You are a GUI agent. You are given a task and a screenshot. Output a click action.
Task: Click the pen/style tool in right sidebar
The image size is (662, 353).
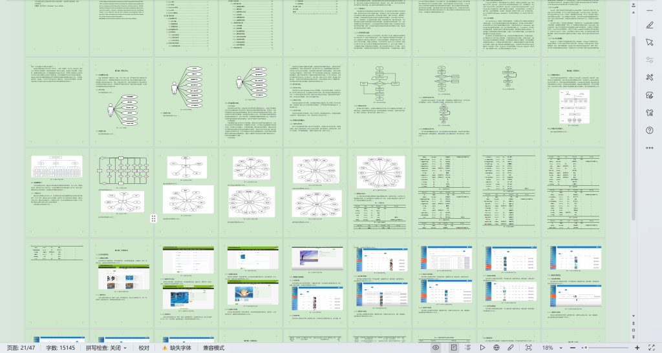pyautogui.click(x=649, y=25)
